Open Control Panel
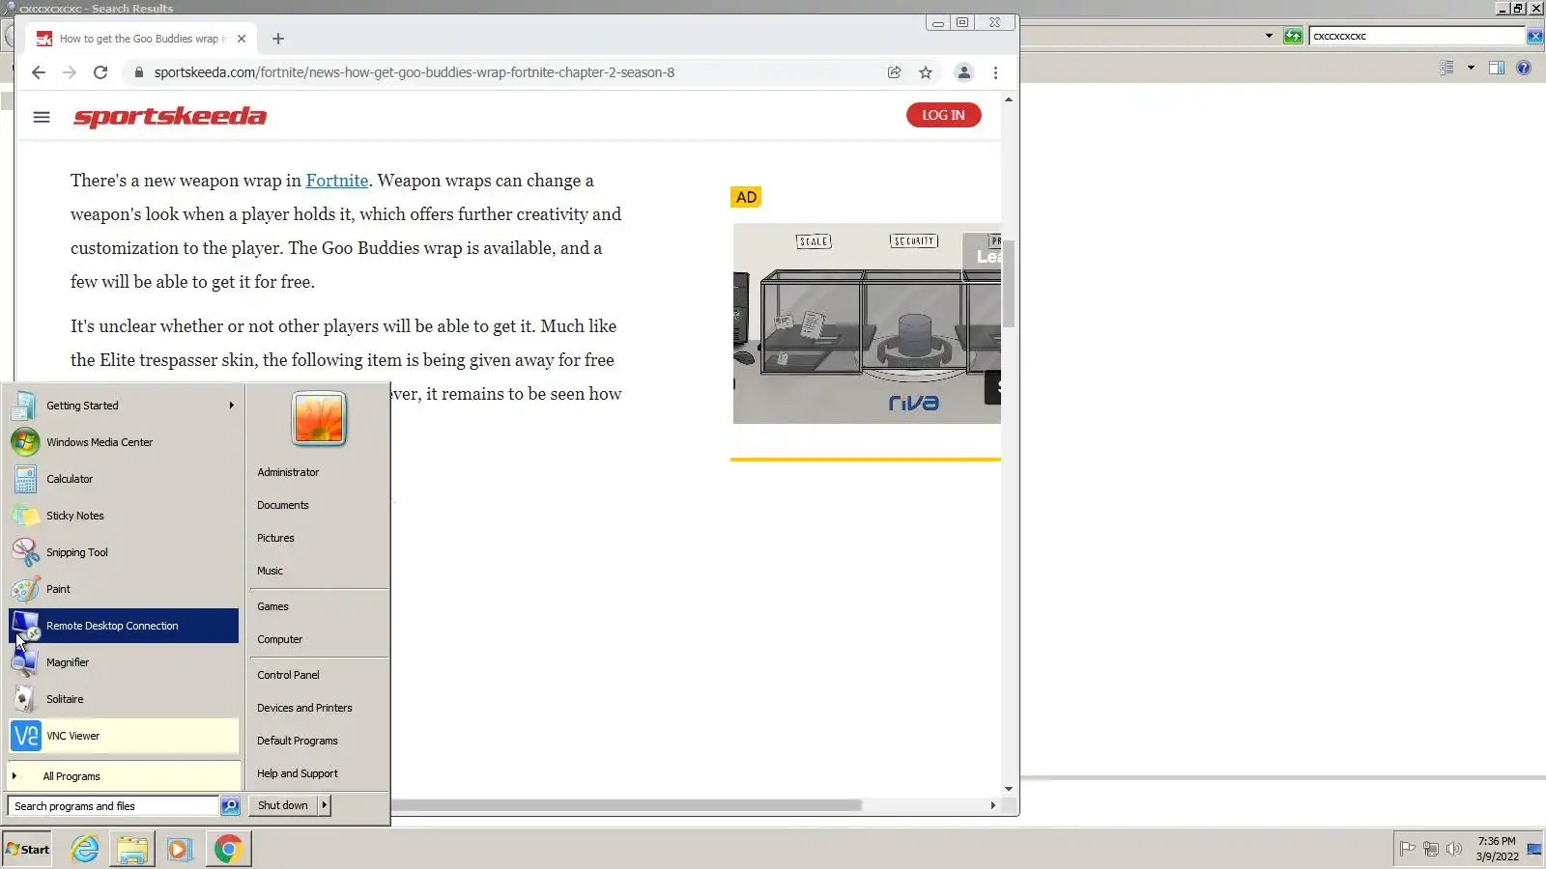Viewport: 1546px width, 869px height. coord(288,675)
